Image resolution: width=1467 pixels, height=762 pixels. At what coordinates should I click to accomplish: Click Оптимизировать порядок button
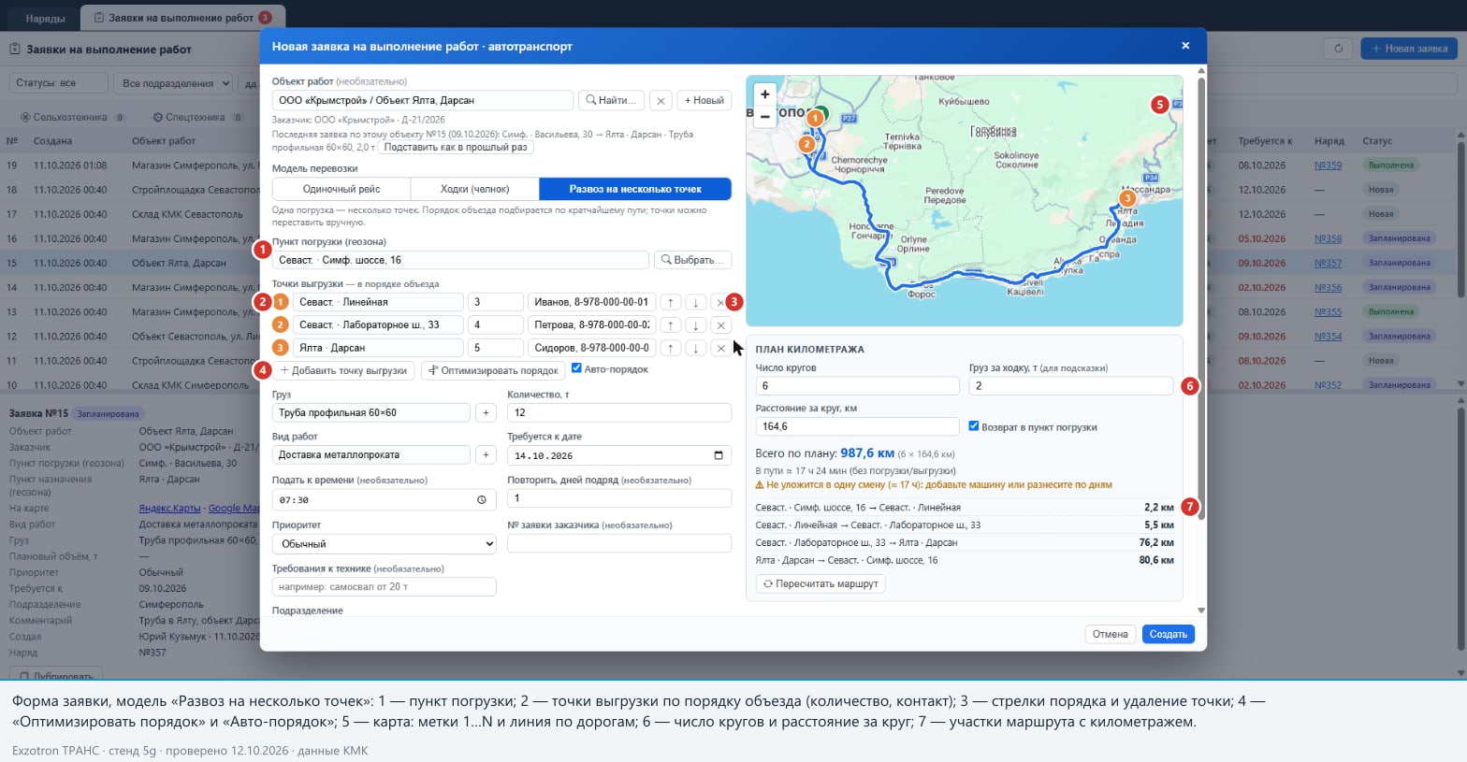(493, 370)
